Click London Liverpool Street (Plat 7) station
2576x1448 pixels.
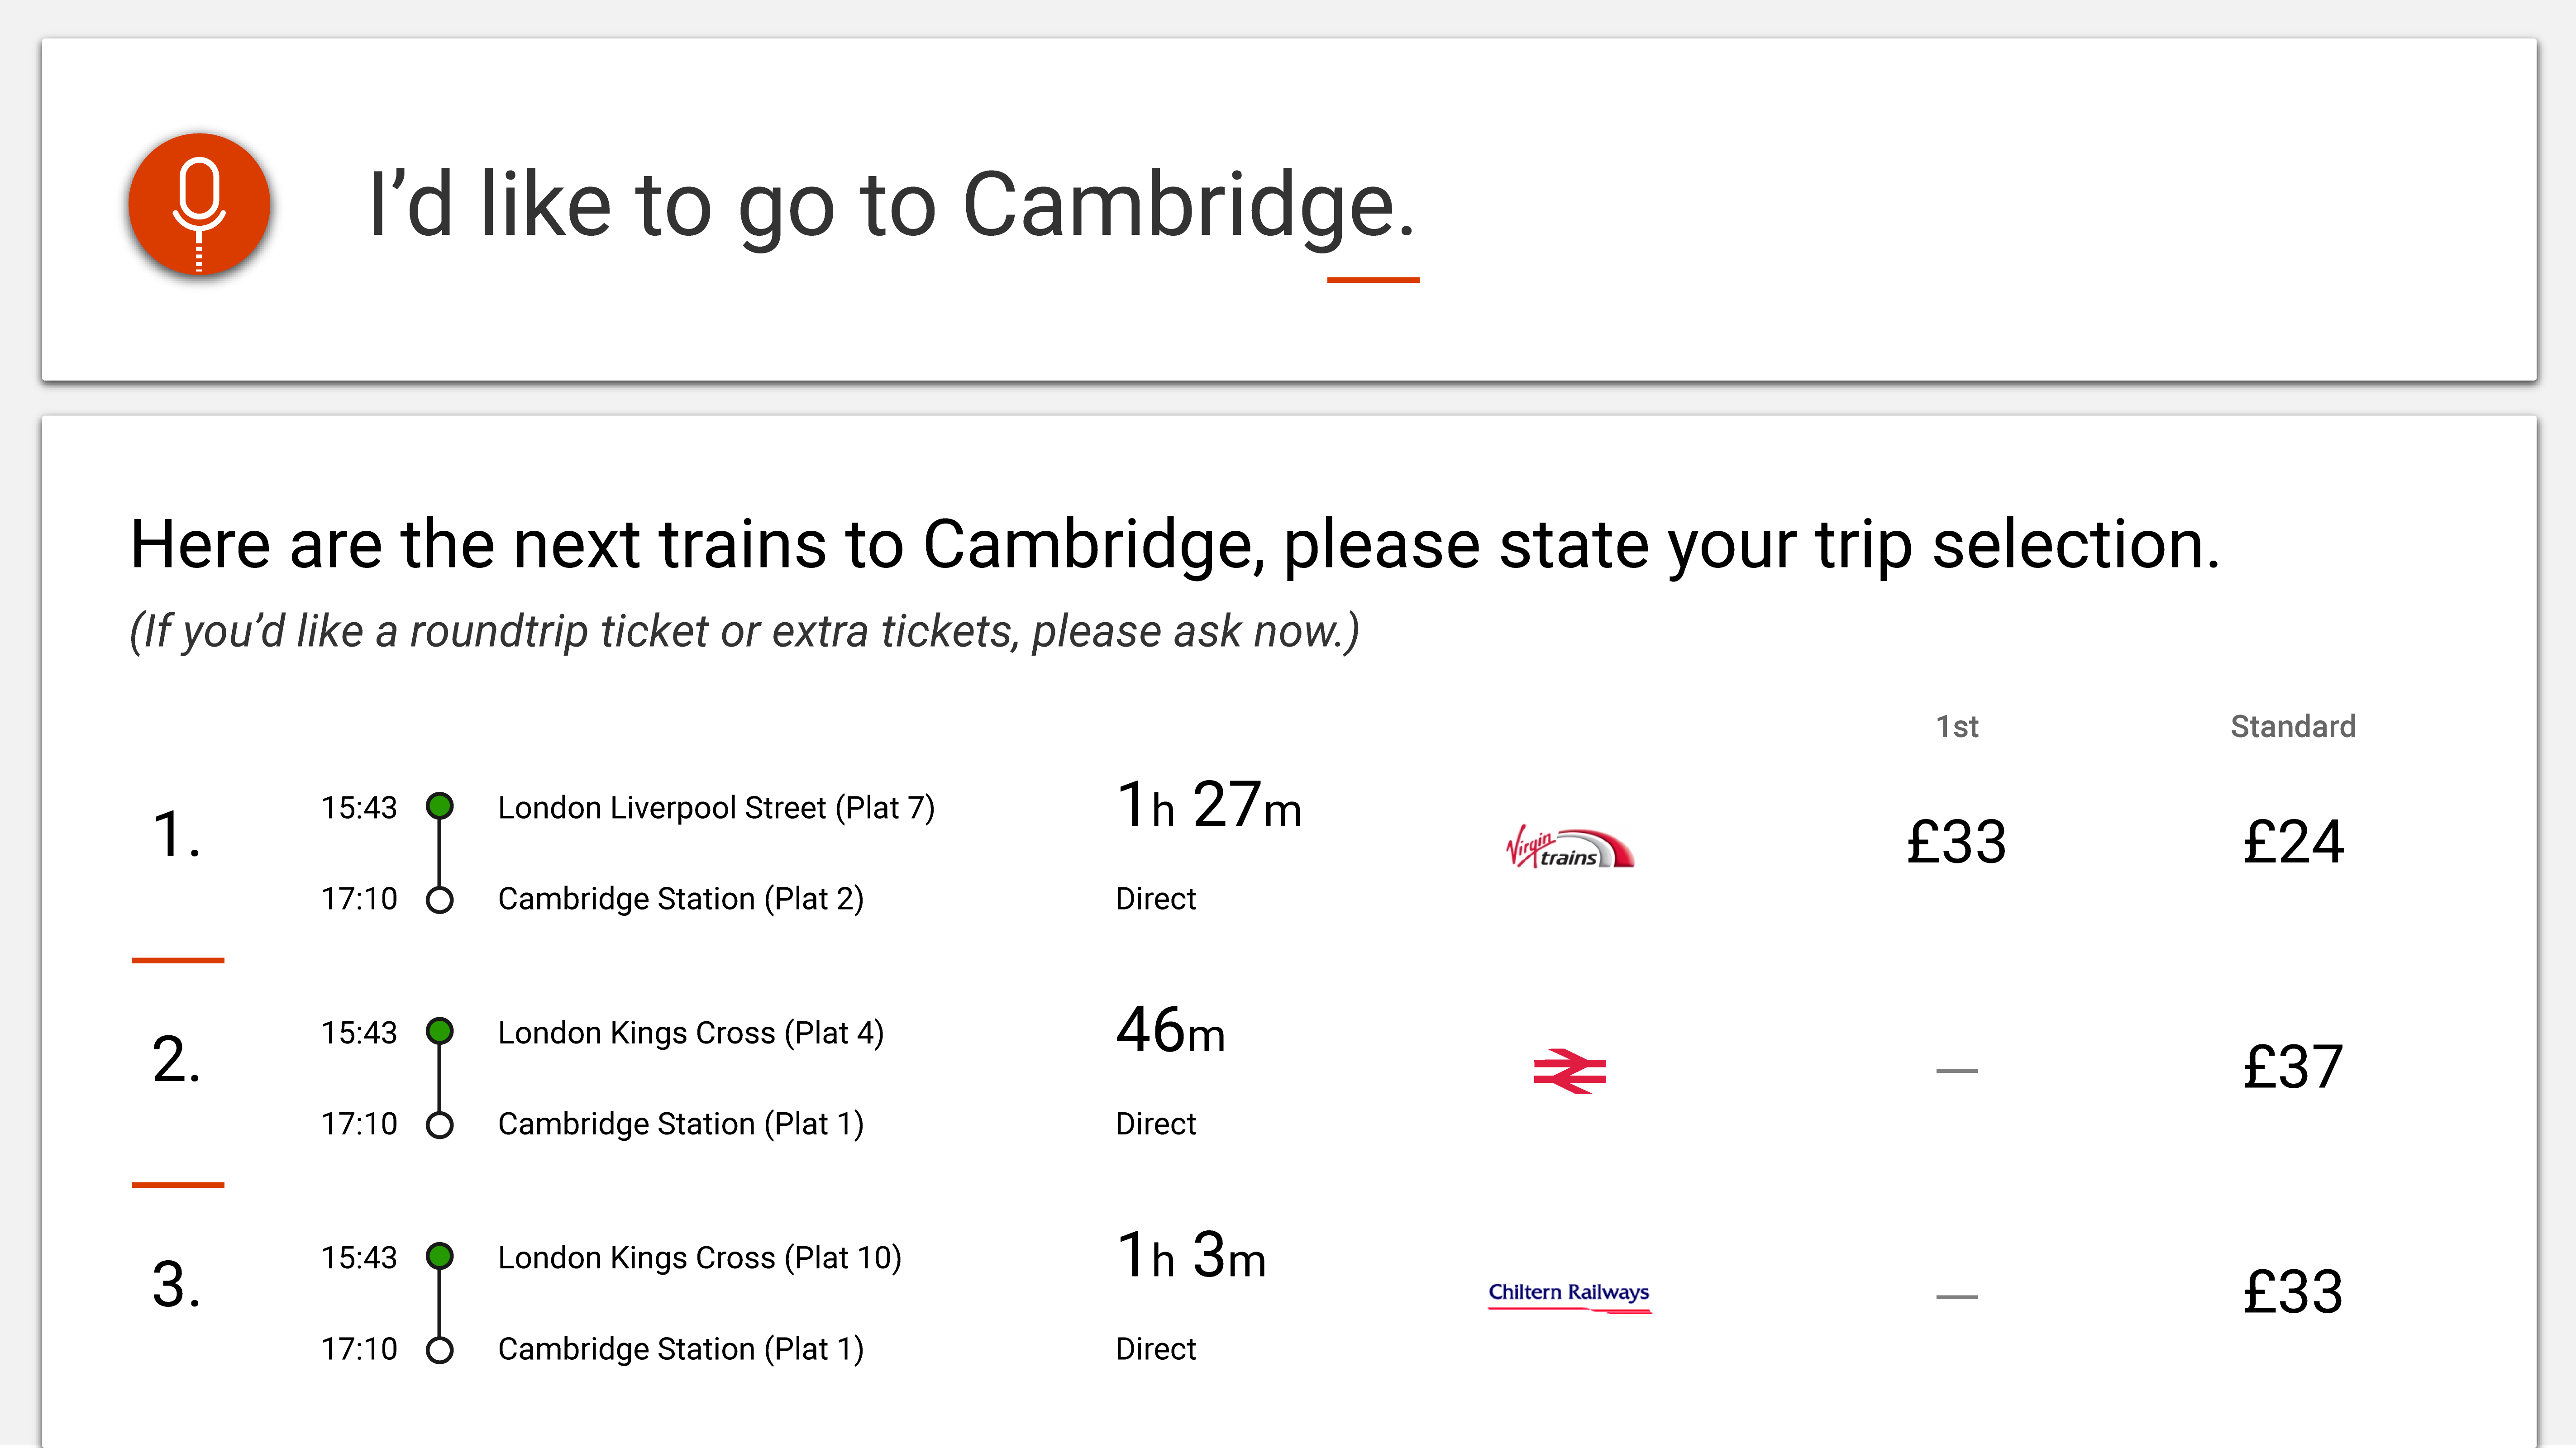[716, 808]
